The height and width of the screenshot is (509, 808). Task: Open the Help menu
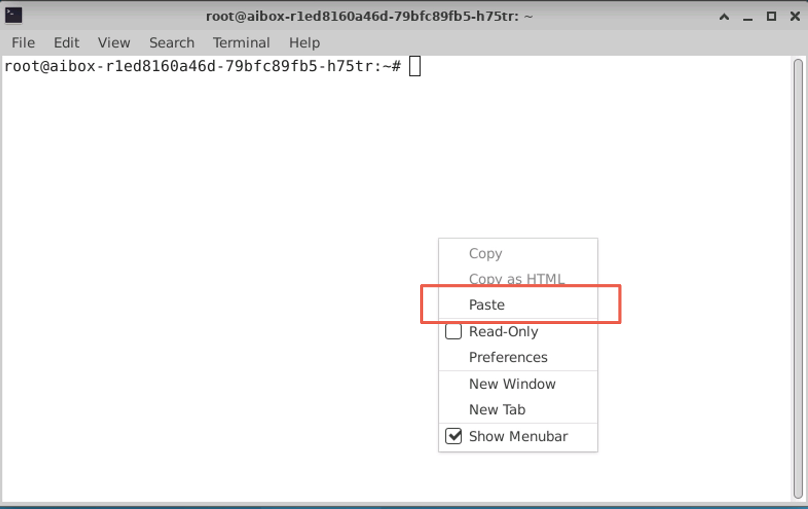coord(304,43)
